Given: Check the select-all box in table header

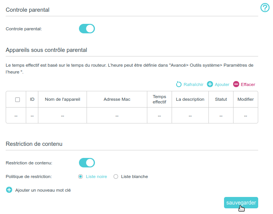Looking at the screenshot, I should [x=17, y=100].
